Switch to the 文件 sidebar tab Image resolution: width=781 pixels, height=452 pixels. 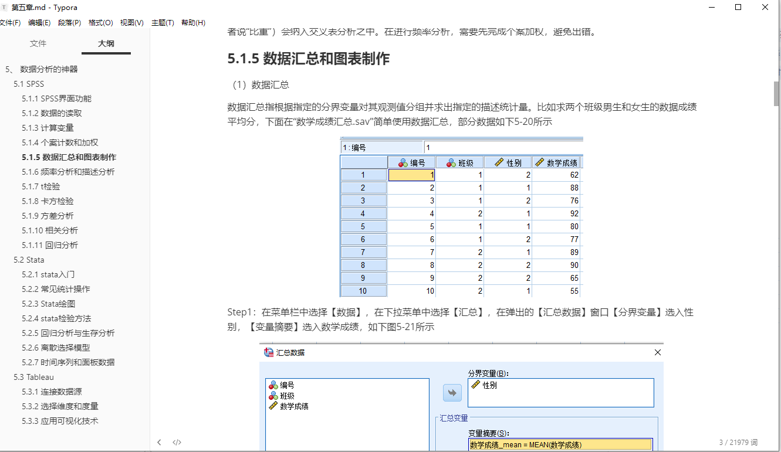[38, 43]
